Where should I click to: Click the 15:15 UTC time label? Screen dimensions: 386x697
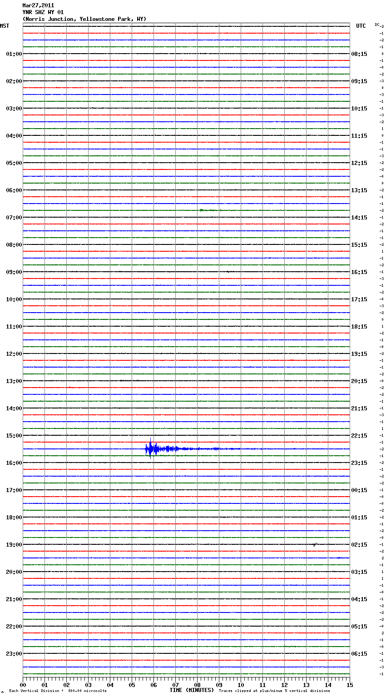pyautogui.click(x=359, y=245)
